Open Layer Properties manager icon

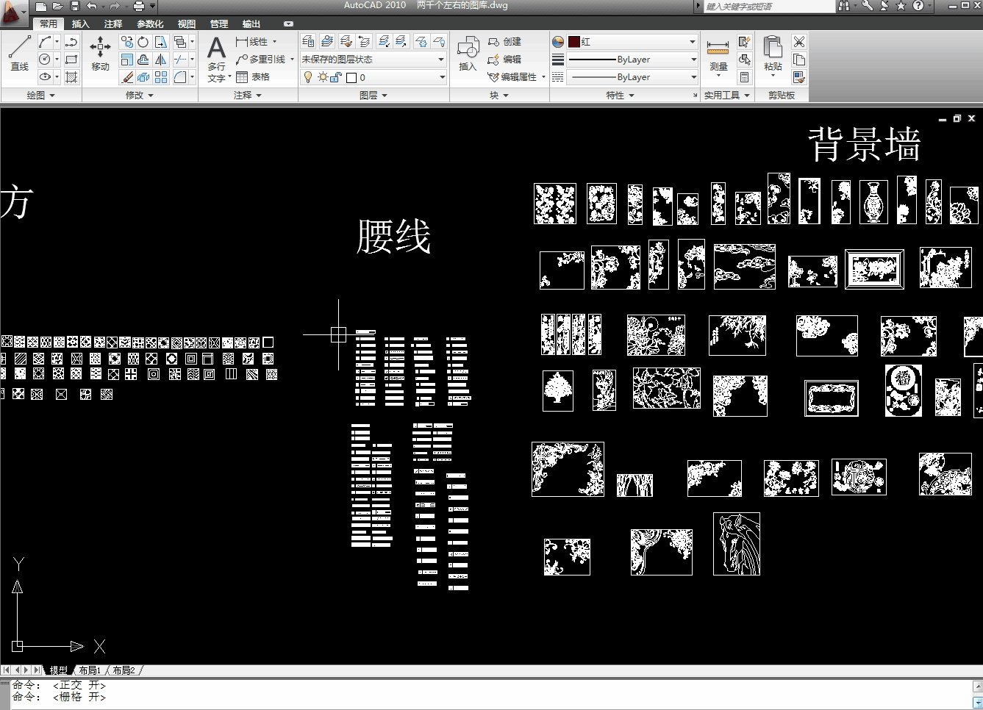pyautogui.click(x=309, y=41)
